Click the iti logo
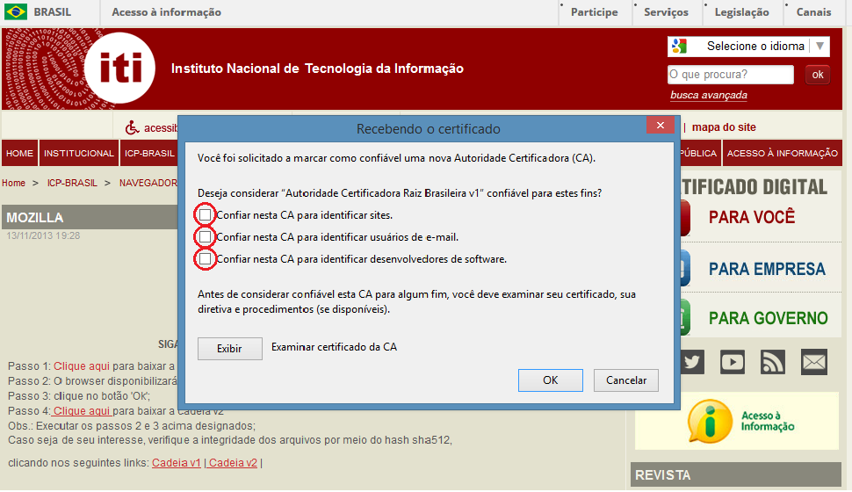 pyautogui.click(x=119, y=68)
